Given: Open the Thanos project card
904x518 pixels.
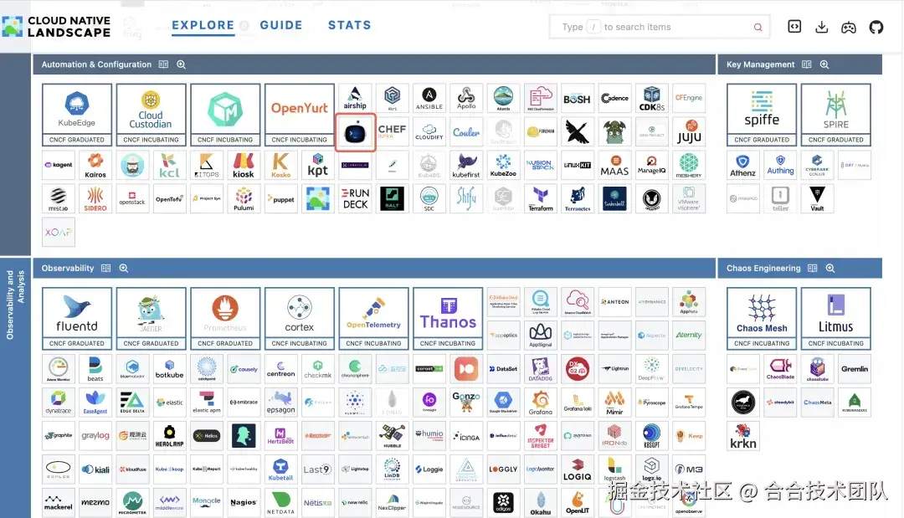Looking at the screenshot, I should [448, 318].
